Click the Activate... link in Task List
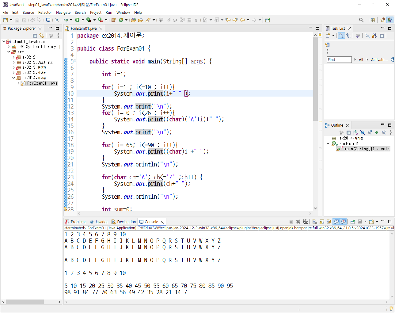The height and width of the screenshot is (313, 395). pyautogui.click(x=379, y=59)
